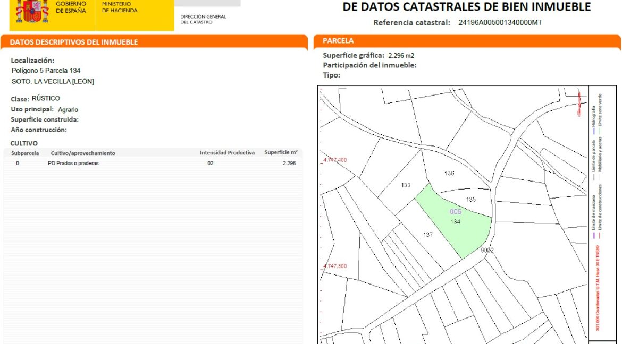Click parcel number 137 on the map
Viewport: 622px width, 344px height.
tap(427, 235)
